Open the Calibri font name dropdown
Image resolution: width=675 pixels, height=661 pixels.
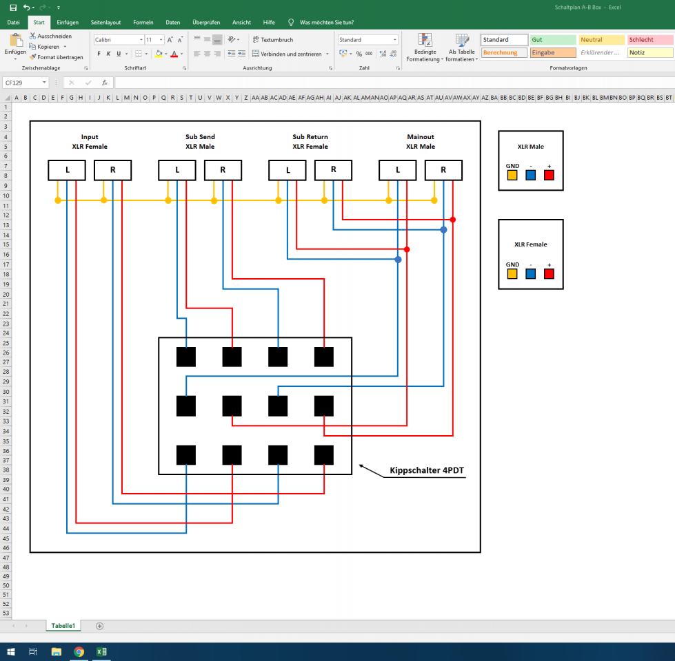(141, 40)
